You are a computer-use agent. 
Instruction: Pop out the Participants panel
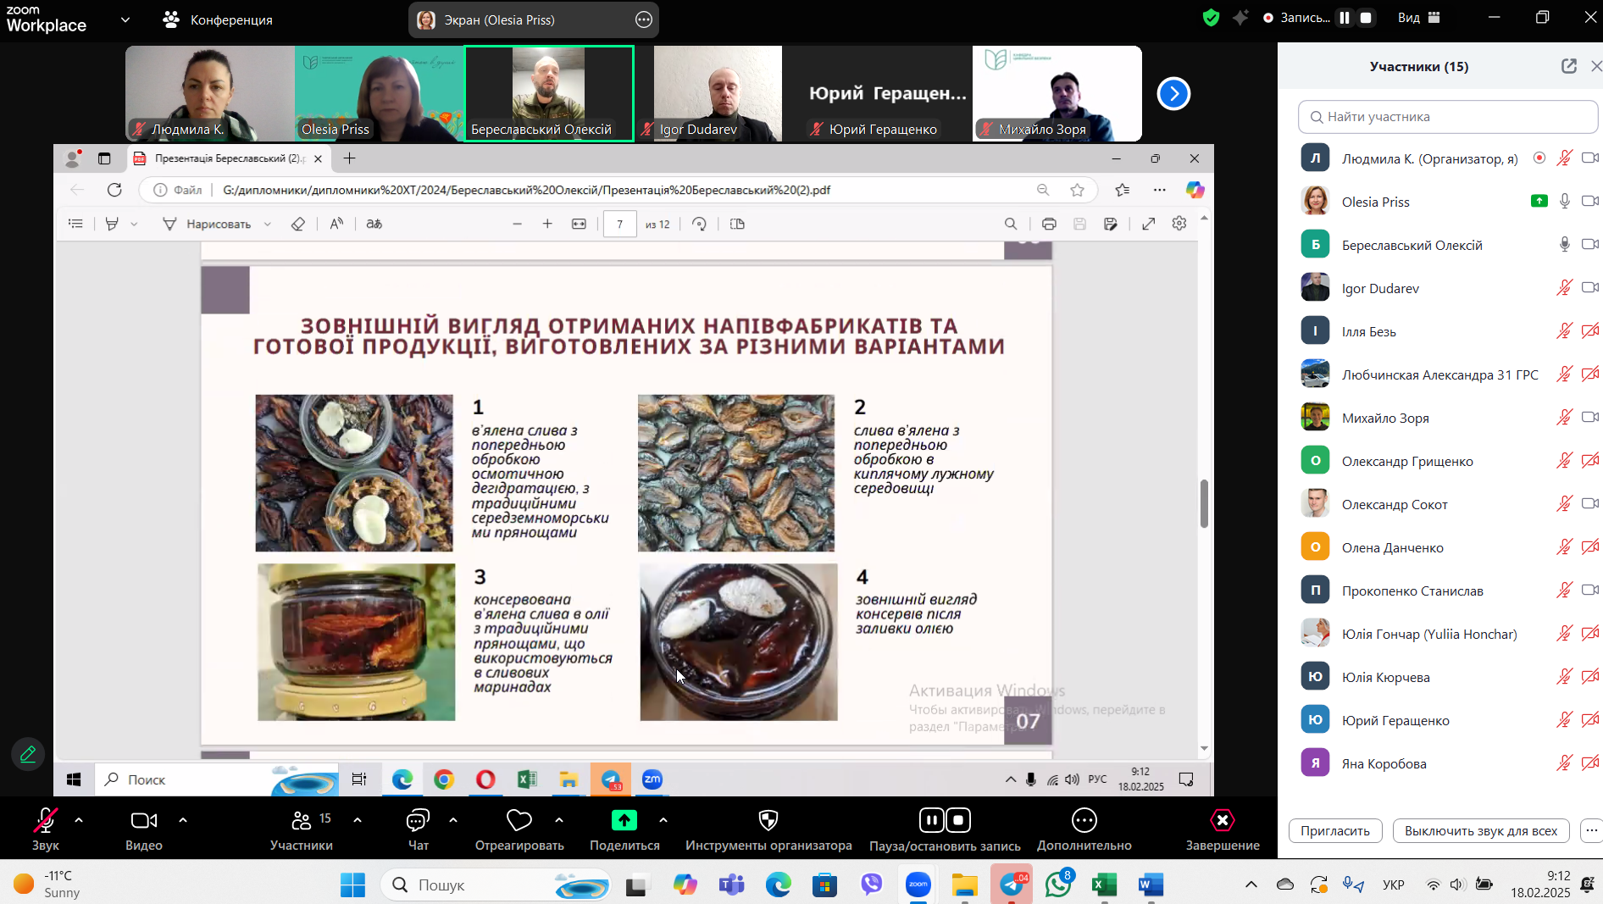1568,66
